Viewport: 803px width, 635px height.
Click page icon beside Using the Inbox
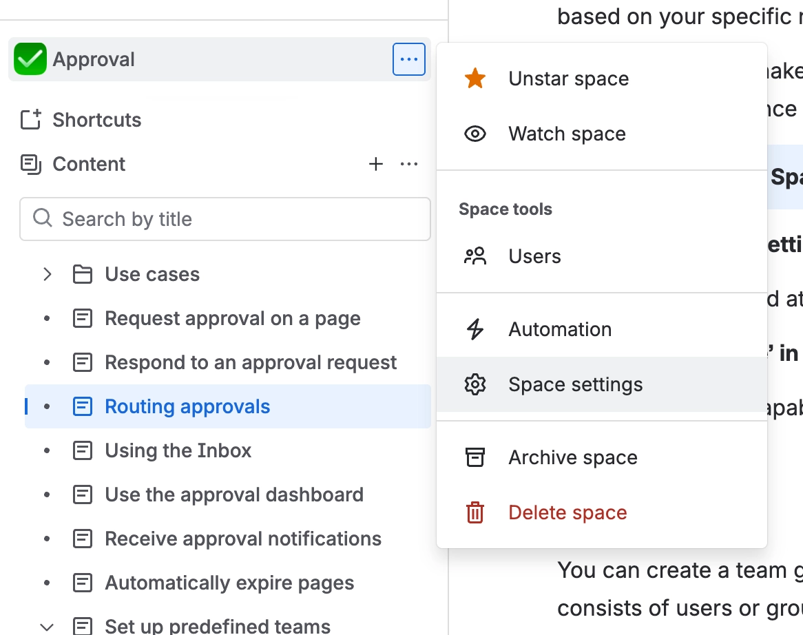[x=83, y=450]
